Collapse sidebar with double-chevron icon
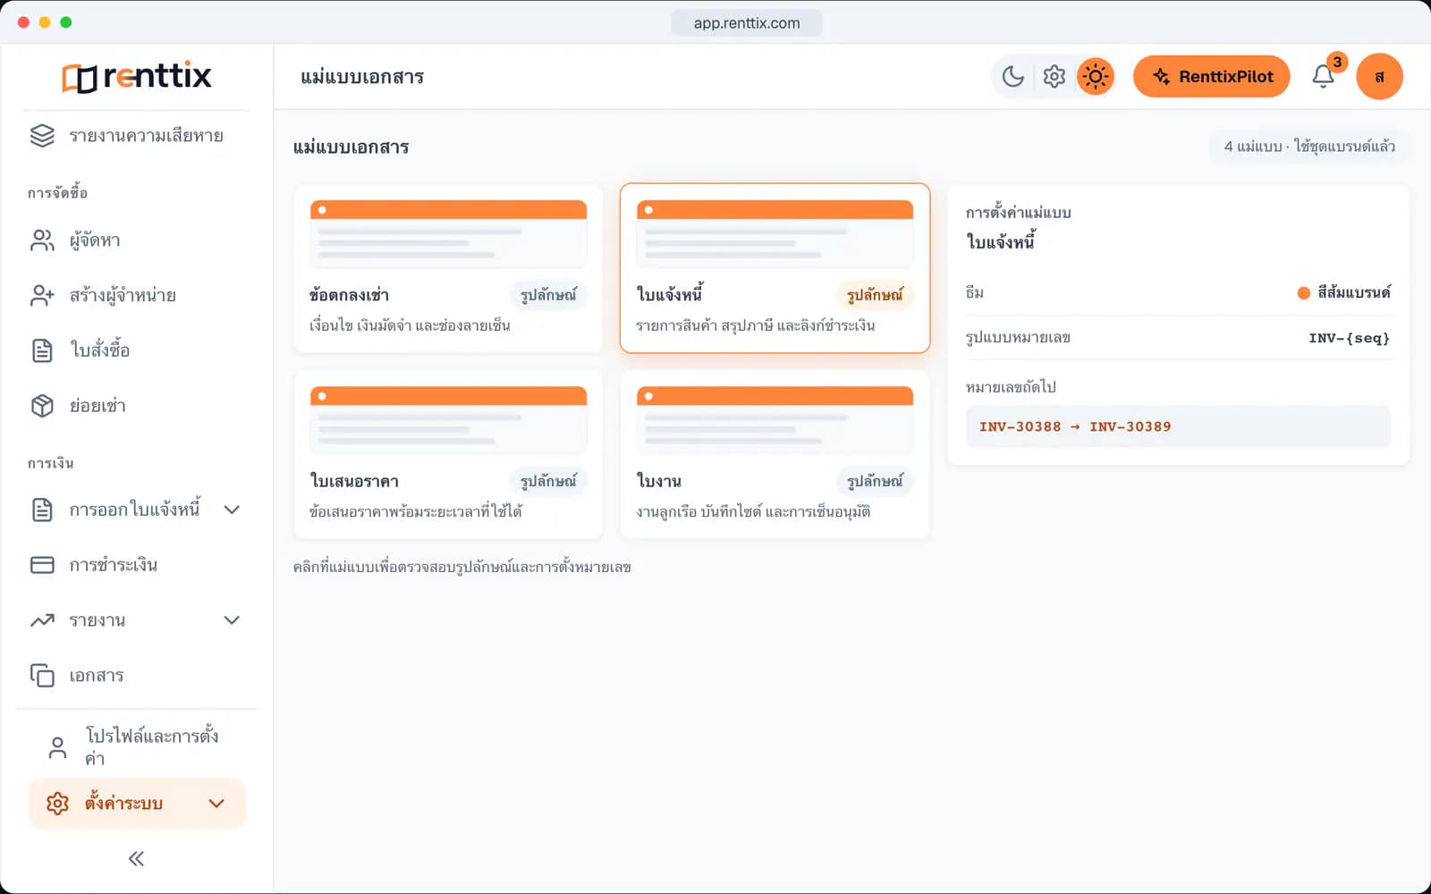This screenshot has height=894, width=1431. pyautogui.click(x=136, y=859)
